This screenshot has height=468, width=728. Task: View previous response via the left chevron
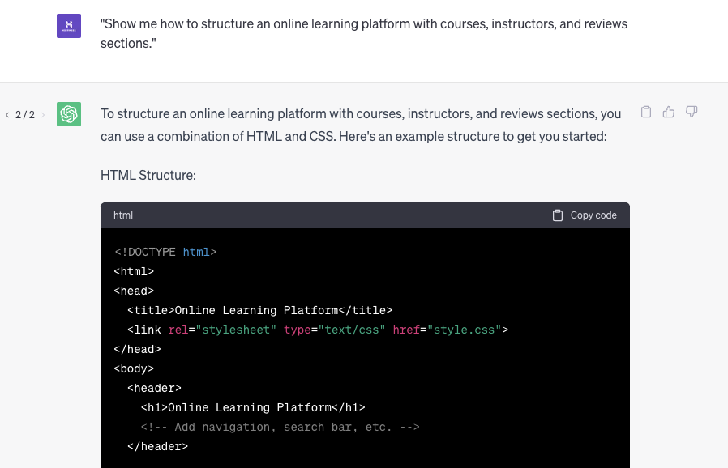tap(7, 115)
